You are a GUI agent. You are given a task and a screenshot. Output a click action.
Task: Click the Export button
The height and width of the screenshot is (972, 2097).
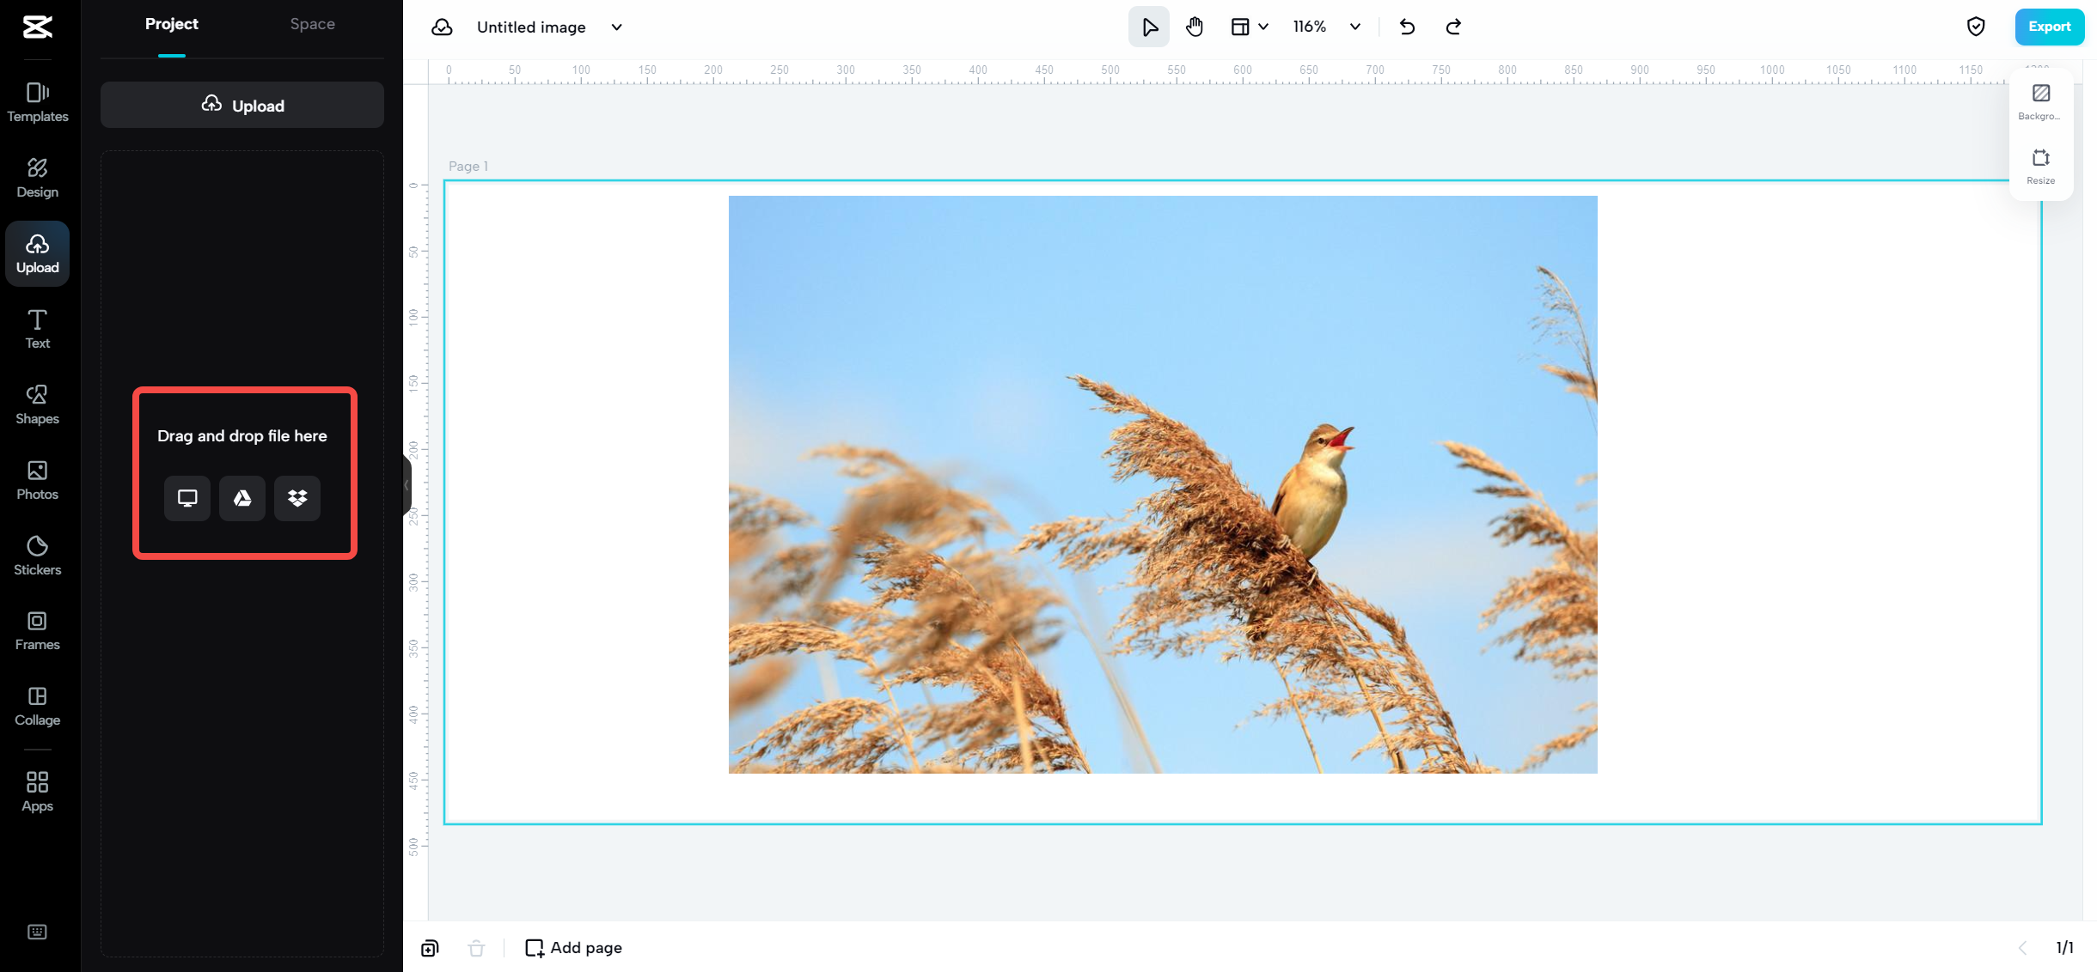tap(2049, 27)
